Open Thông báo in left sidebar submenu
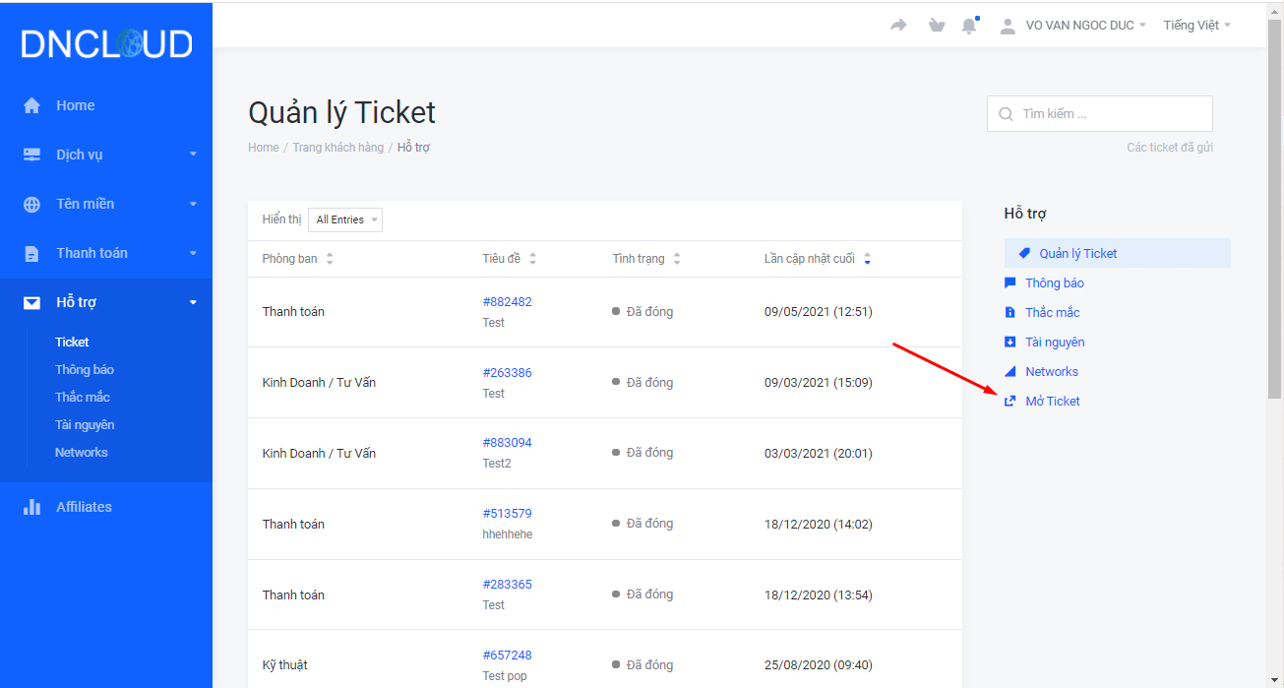This screenshot has width=1284, height=688. [85, 369]
